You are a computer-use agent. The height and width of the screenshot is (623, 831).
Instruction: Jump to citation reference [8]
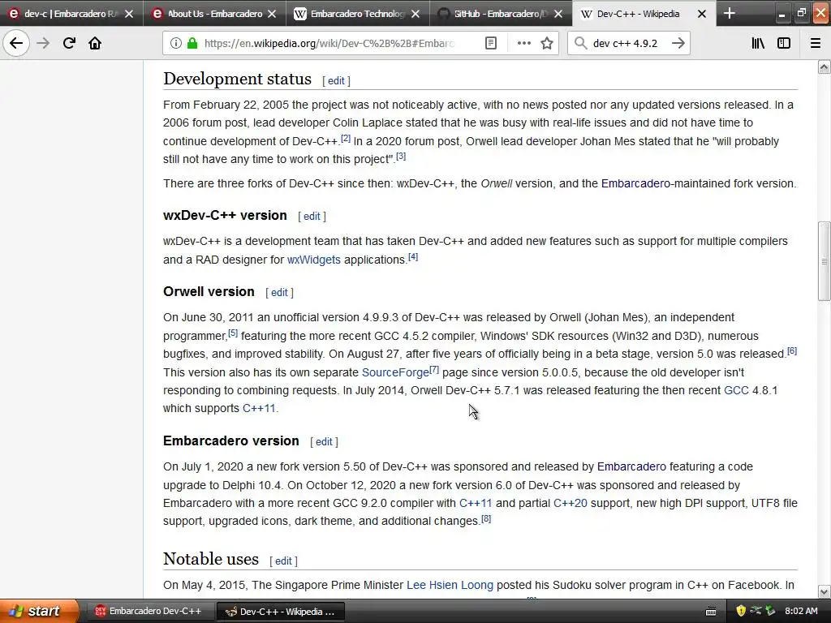click(x=486, y=518)
